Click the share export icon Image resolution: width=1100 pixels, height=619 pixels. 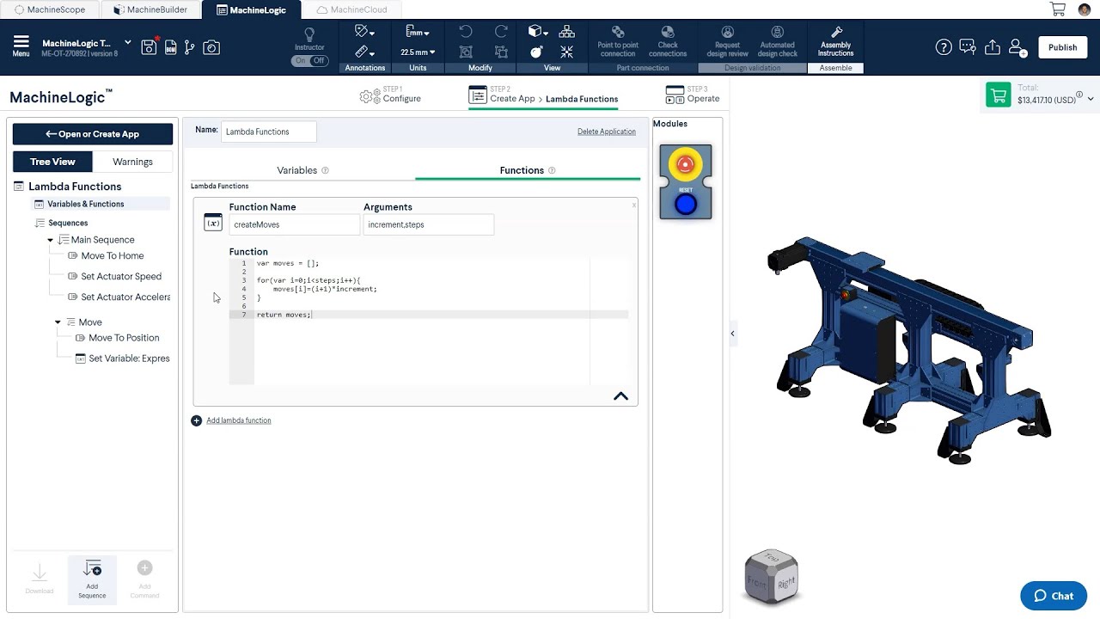point(993,47)
